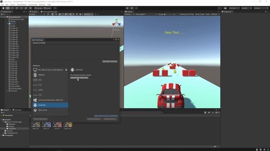
Task: Select PC, Mac & Linux Standalone platform
Action: point(50,70)
